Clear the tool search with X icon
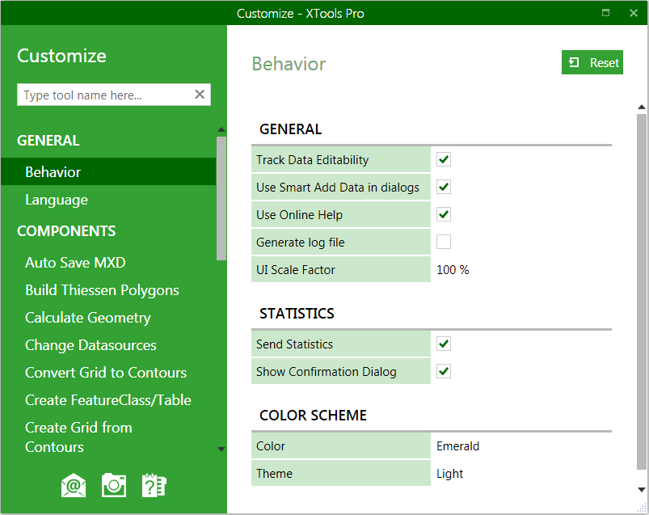The image size is (649, 515). [x=200, y=95]
